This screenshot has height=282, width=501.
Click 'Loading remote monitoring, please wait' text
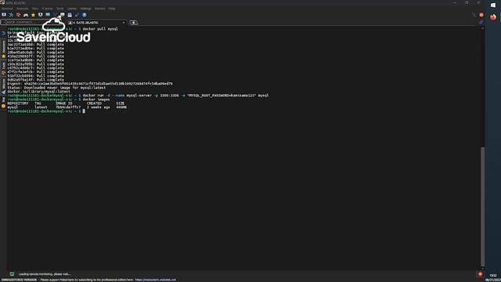click(x=45, y=274)
